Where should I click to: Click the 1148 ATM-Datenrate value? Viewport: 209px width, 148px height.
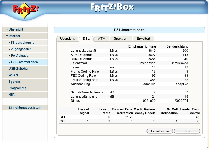coord(184,55)
